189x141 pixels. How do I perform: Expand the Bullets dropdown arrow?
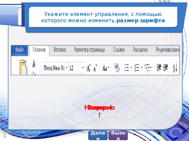click(131, 68)
